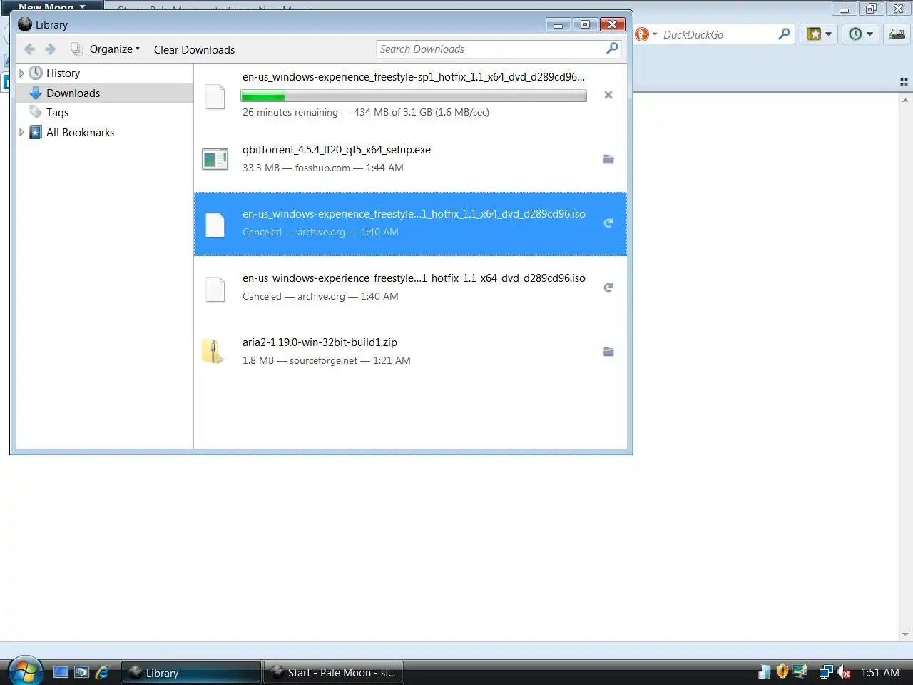Image resolution: width=913 pixels, height=685 pixels.
Task: Select All Bookmarks in the sidebar
Action: click(80, 133)
